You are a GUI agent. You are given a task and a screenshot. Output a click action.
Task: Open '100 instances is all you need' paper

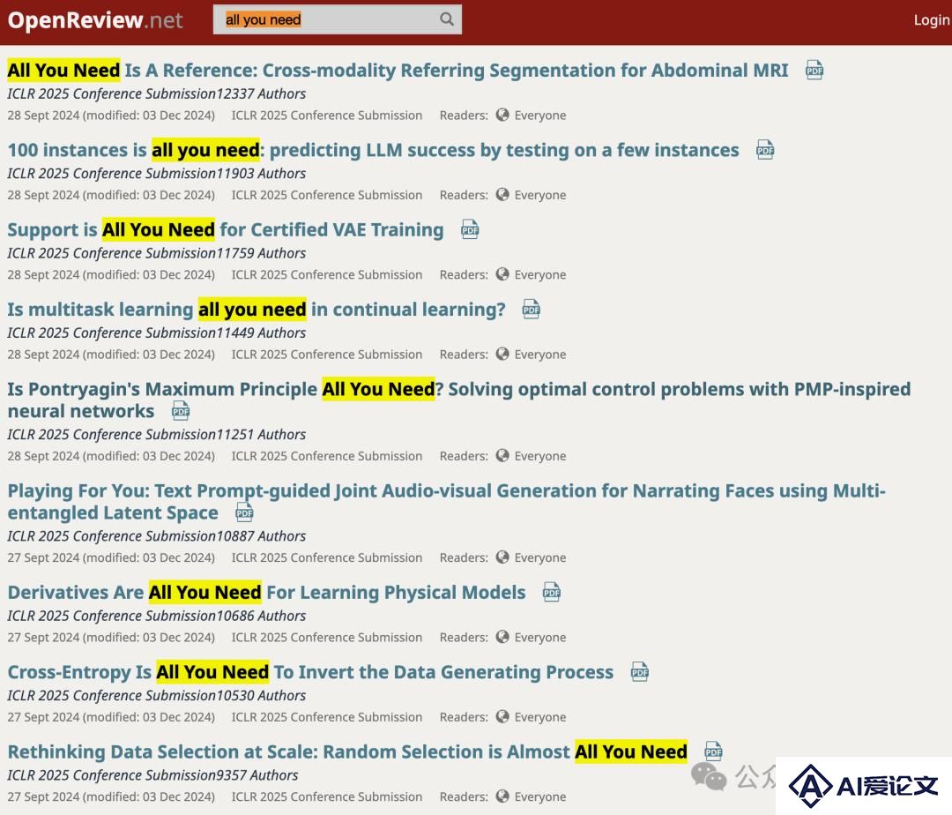pos(373,150)
